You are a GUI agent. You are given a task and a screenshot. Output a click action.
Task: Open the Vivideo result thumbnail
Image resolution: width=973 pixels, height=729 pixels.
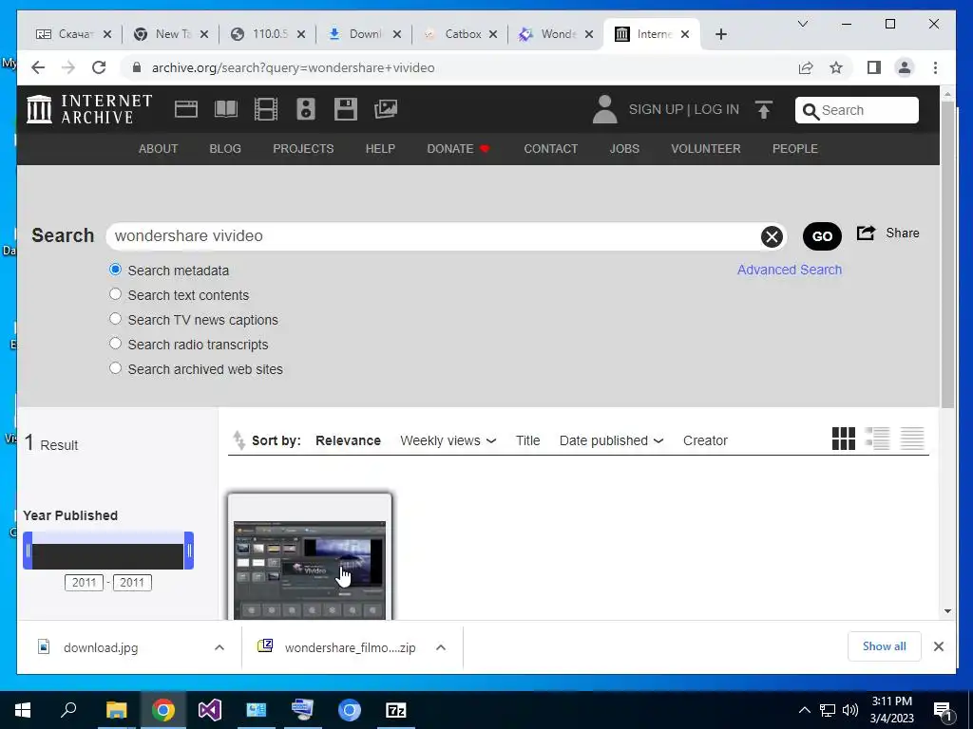310,570
